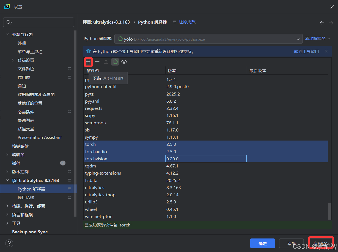The image size is (338, 252).
Task: Open the 添加解释器 dropdown
Action: (x=317, y=39)
